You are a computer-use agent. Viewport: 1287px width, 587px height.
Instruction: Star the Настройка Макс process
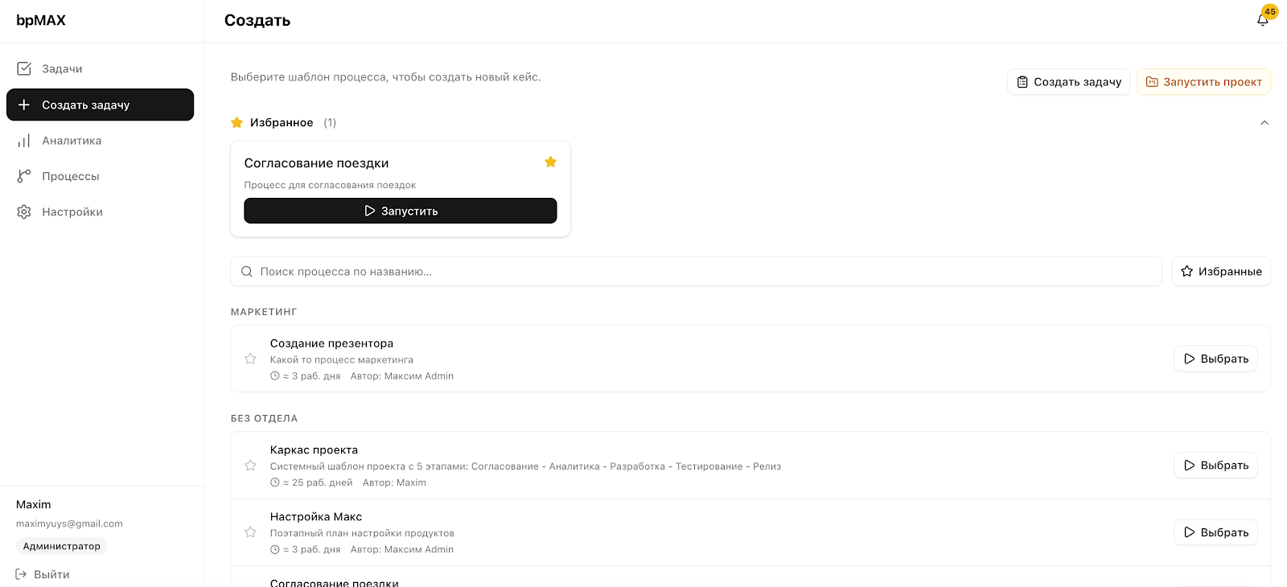click(250, 532)
